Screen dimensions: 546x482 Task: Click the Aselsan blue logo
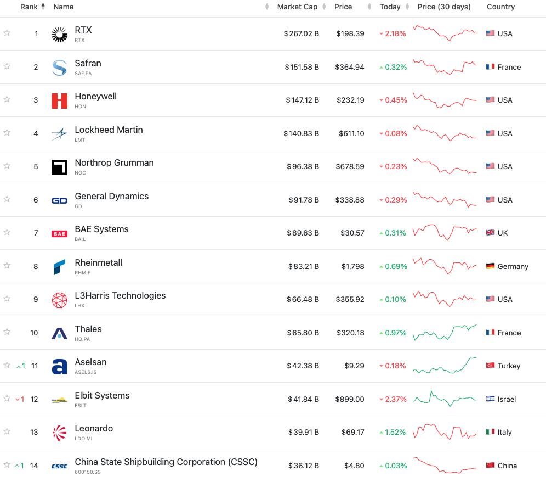point(59,366)
